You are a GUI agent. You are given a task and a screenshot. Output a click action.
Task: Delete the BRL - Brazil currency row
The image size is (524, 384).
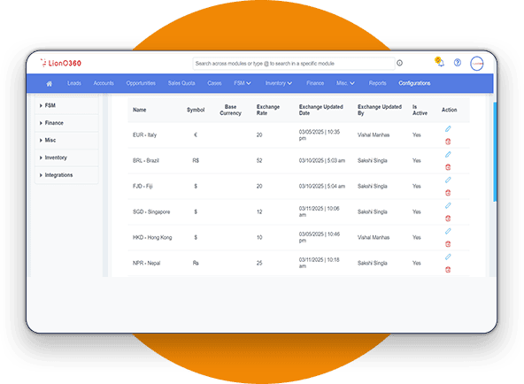pyautogui.click(x=448, y=167)
